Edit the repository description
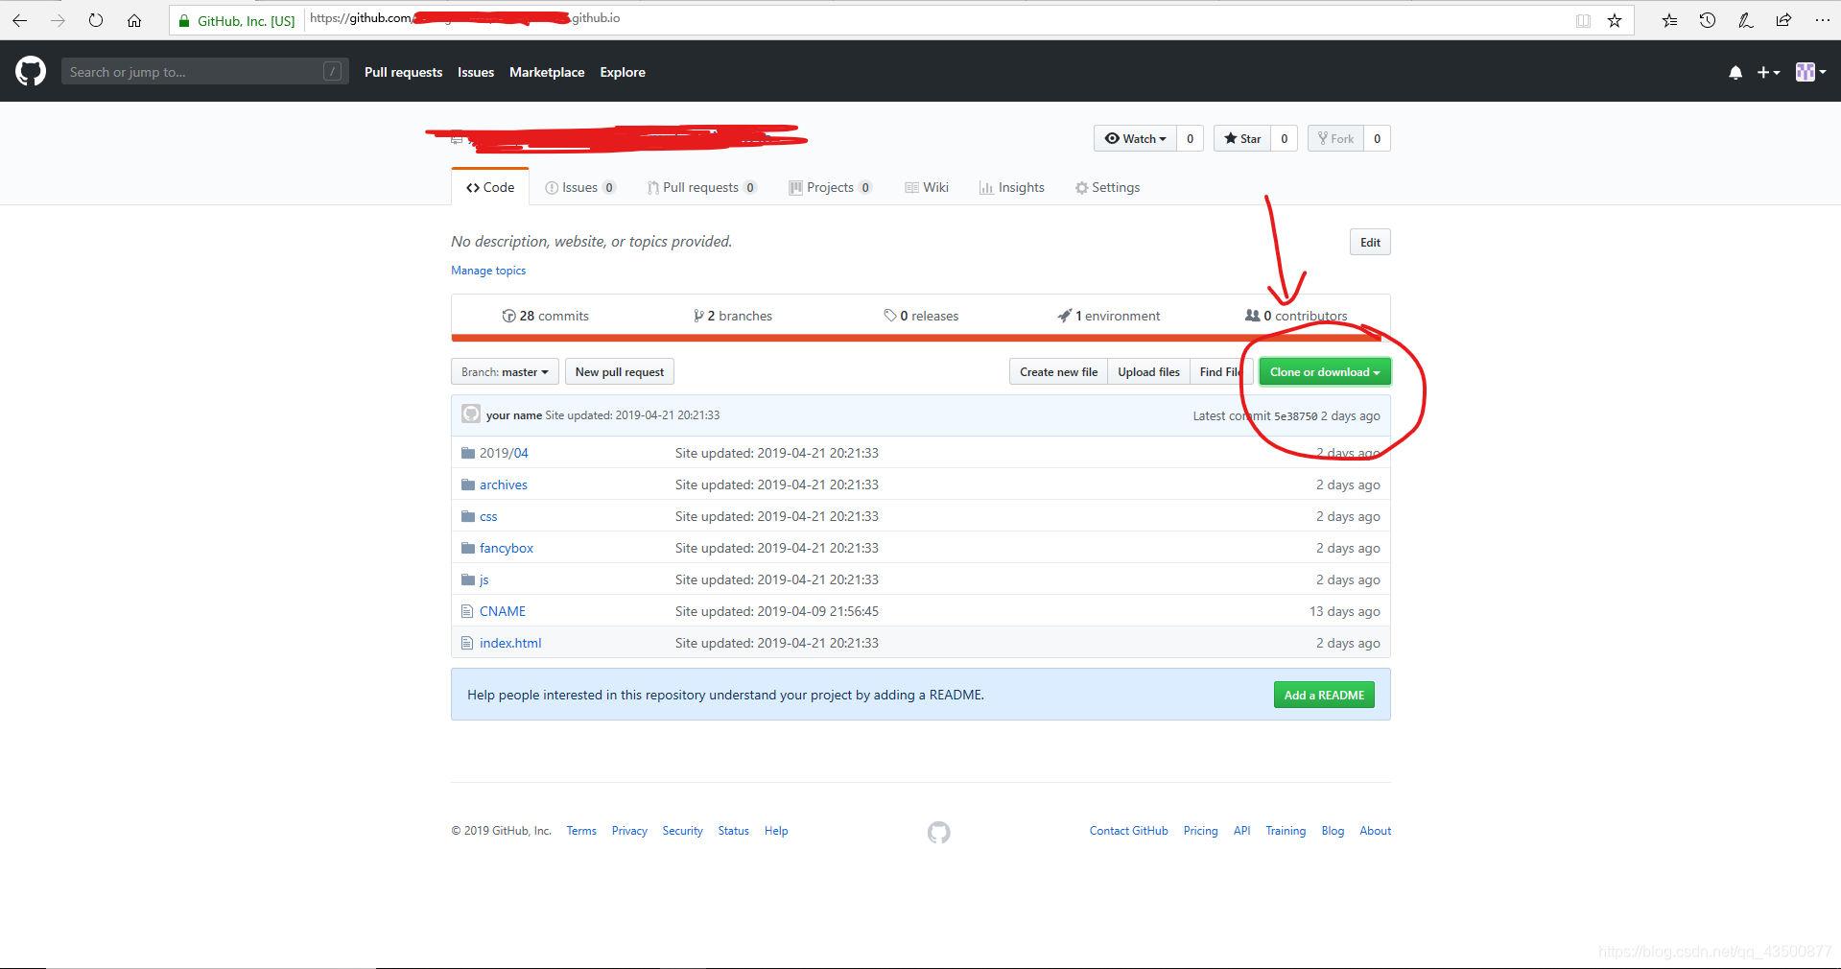 pos(1370,242)
